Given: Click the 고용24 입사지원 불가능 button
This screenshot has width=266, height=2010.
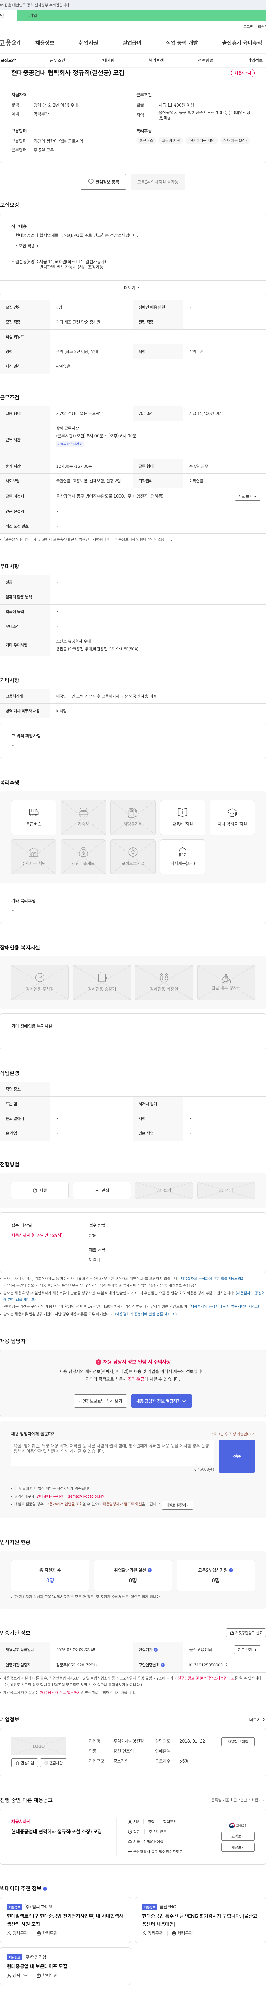Looking at the screenshot, I should click(158, 182).
